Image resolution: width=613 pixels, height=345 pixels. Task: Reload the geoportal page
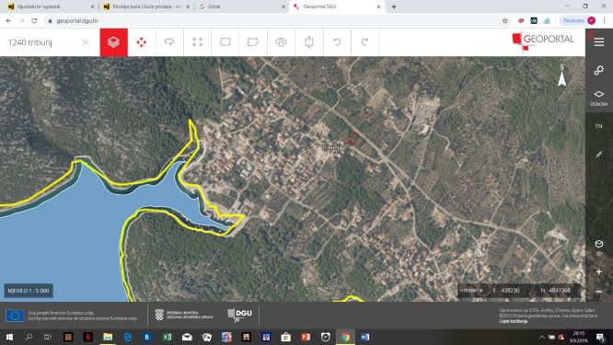point(34,21)
